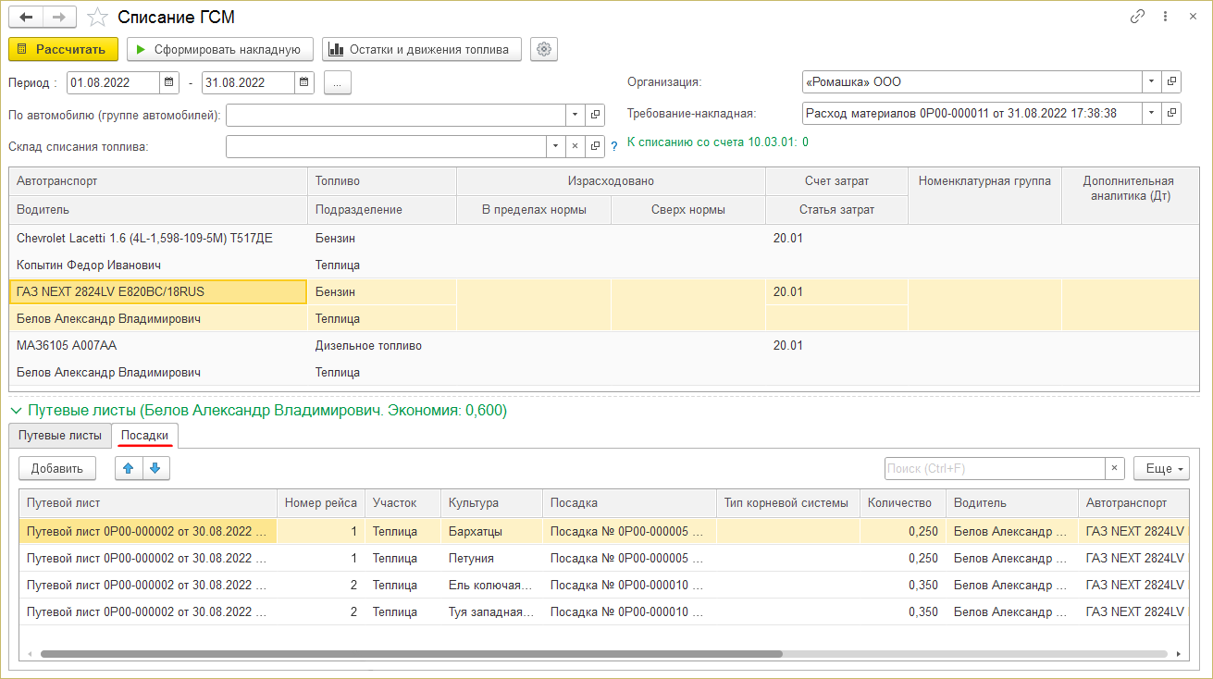Expand the Организация dropdown

pos(1152,81)
